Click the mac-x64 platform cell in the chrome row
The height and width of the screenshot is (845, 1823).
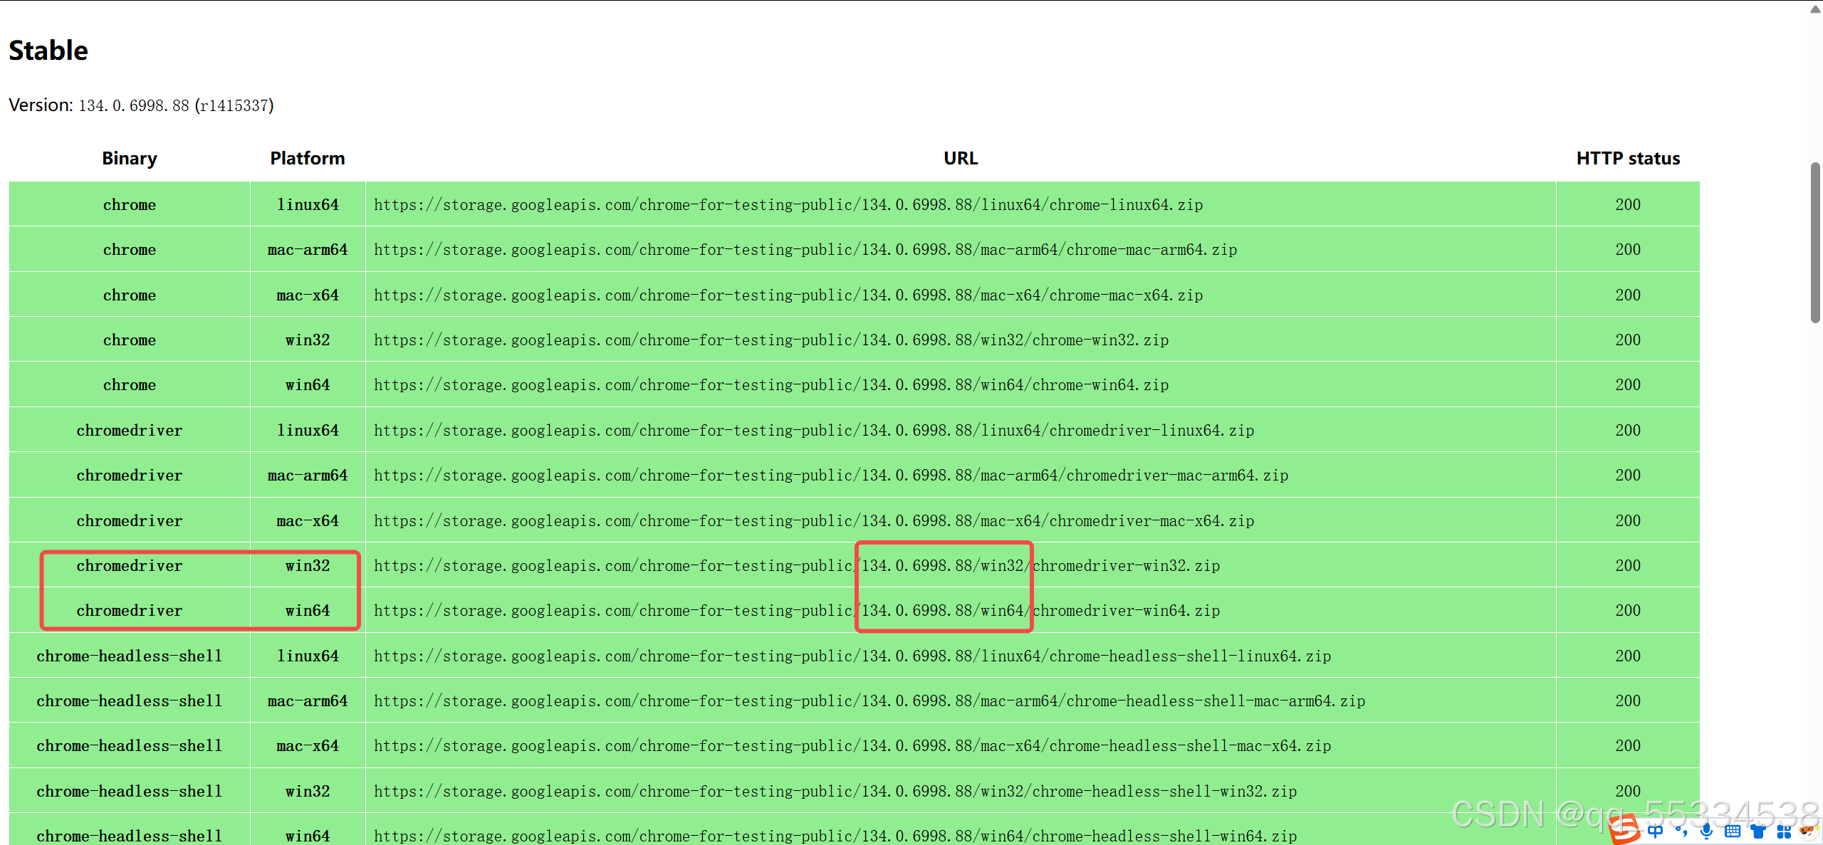pos(308,295)
